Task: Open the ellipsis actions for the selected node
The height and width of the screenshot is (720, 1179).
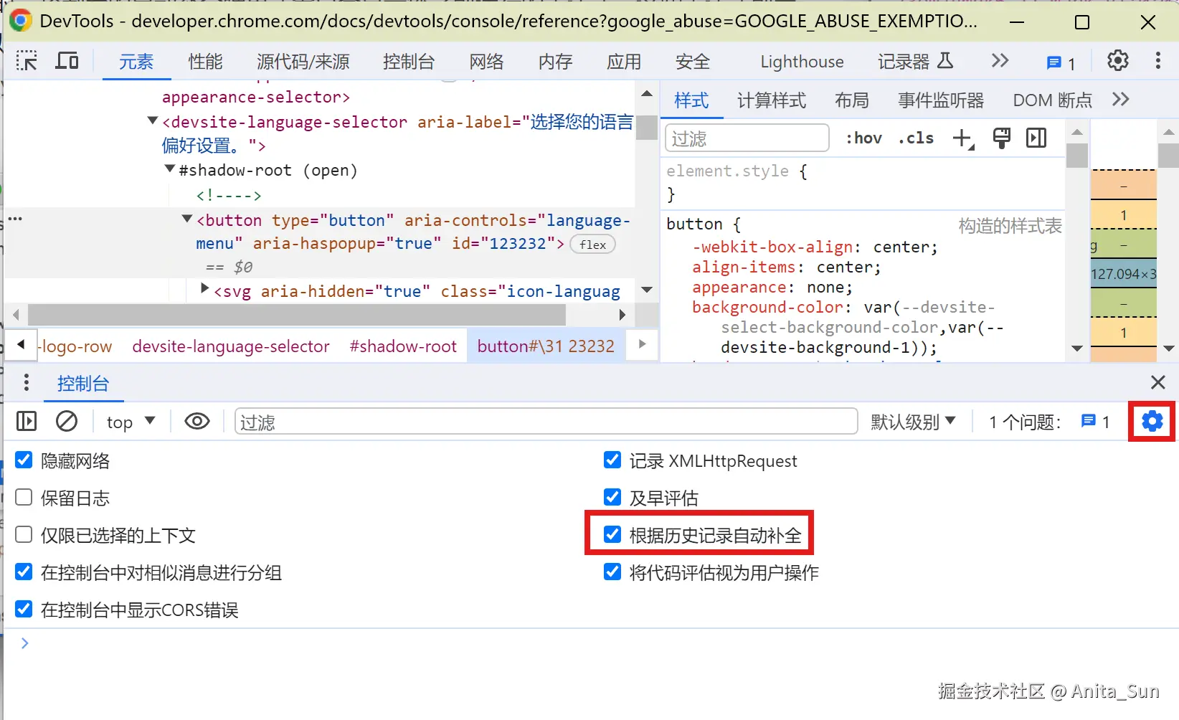Action: tap(15, 219)
